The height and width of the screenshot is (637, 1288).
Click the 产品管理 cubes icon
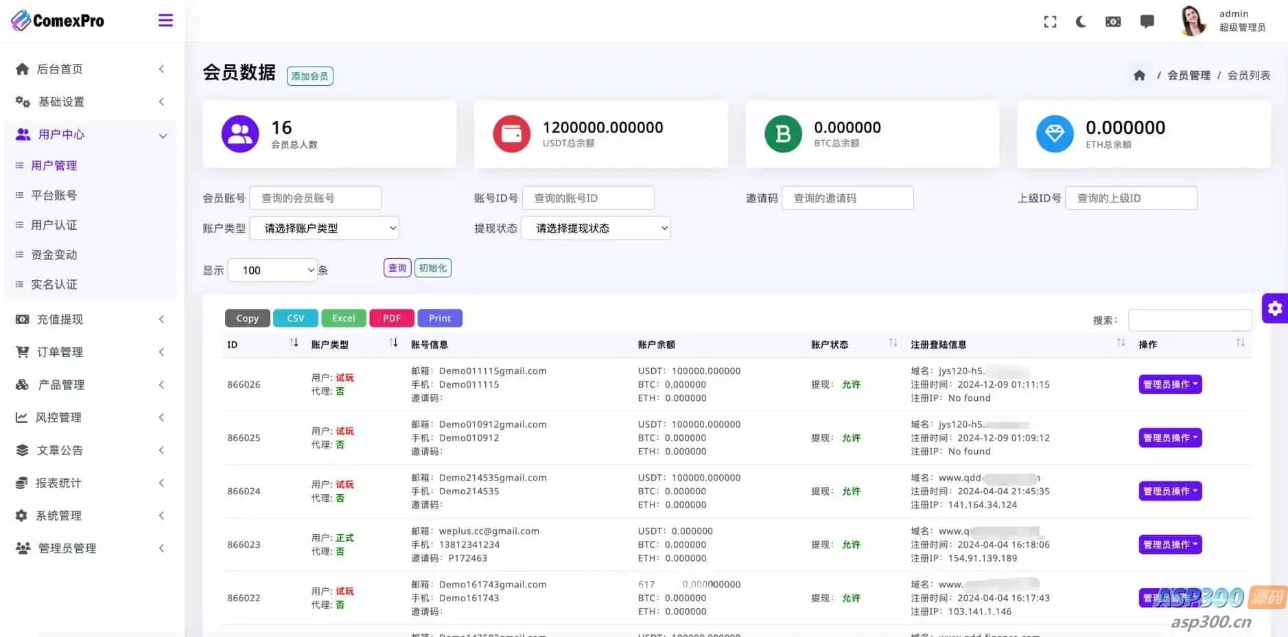(x=22, y=384)
